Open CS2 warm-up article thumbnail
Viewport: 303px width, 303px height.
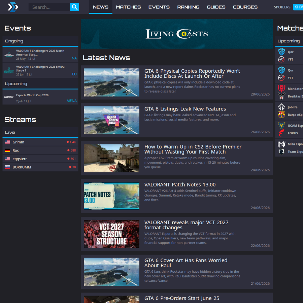click(111, 158)
